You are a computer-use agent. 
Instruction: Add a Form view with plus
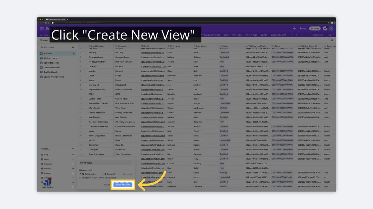pos(73,159)
